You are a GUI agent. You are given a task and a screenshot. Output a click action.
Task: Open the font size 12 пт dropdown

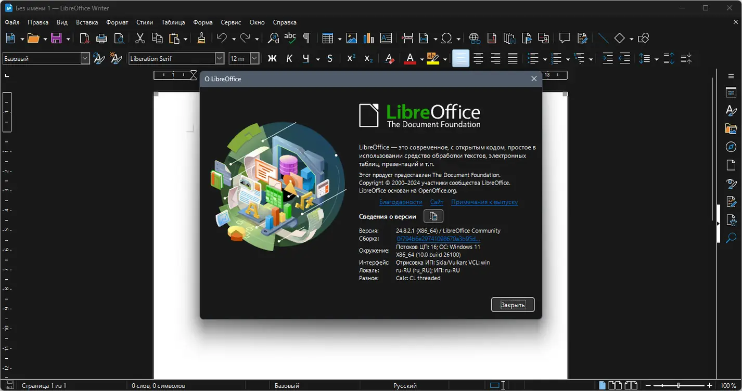pos(254,59)
